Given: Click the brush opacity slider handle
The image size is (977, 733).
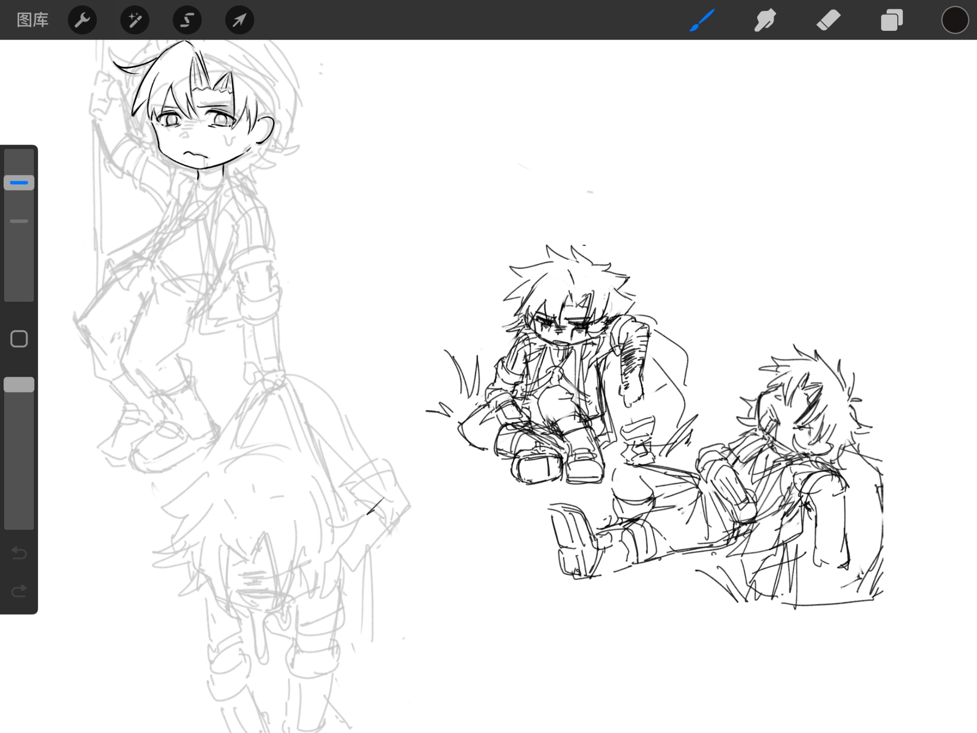Looking at the screenshot, I should point(19,385).
